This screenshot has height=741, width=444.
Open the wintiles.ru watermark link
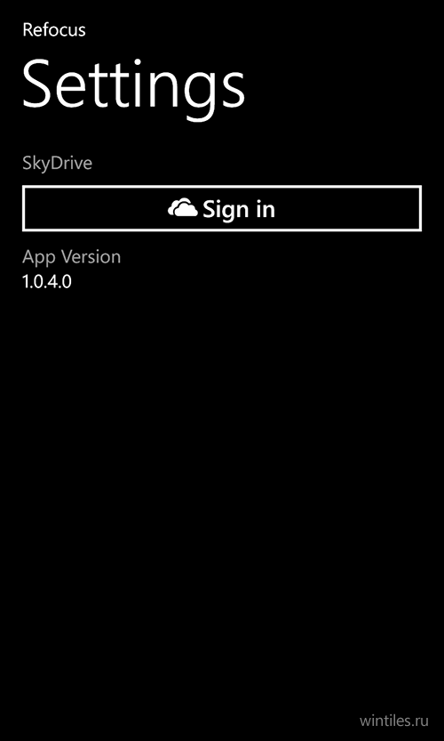coord(394,721)
